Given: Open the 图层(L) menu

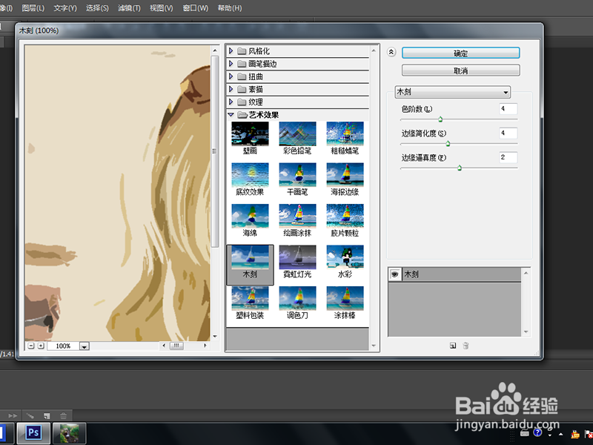Looking at the screenshot, I should (33, 8).
